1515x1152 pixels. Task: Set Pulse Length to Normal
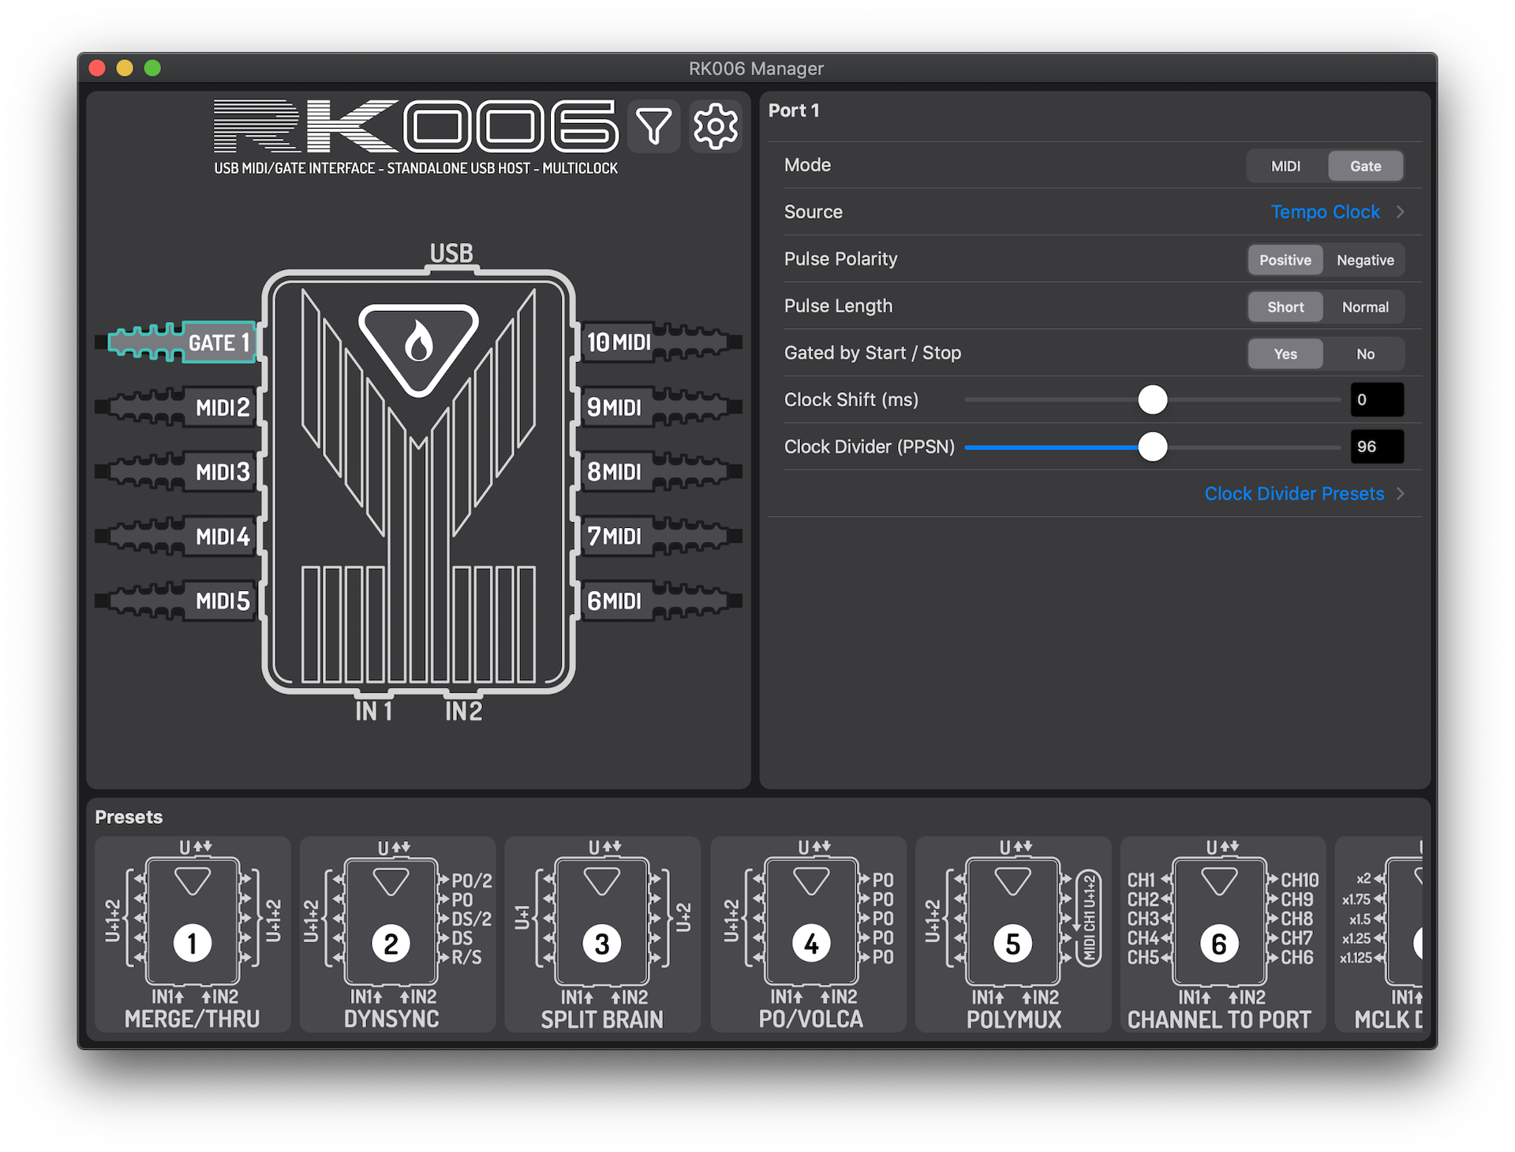(x=1364, y=307)
